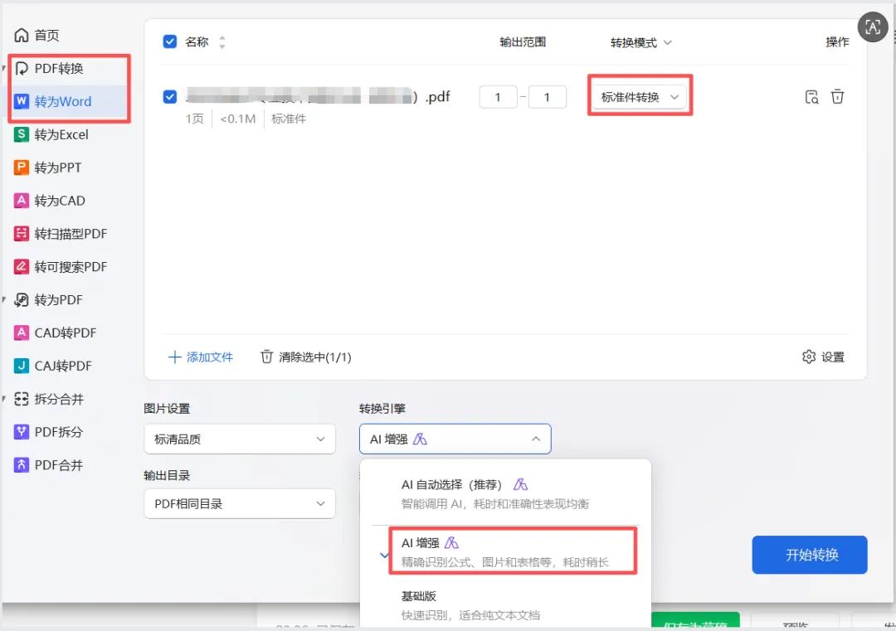This screenshot has width=896, height=631.
Task: Click the CAD转PDF pink icon
Action: tap(21, 333)
